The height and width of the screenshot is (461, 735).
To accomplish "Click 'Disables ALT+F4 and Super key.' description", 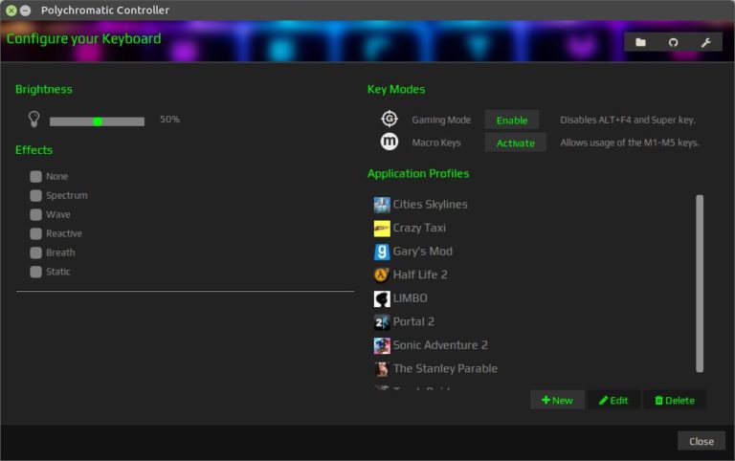I will click(627, 120).
